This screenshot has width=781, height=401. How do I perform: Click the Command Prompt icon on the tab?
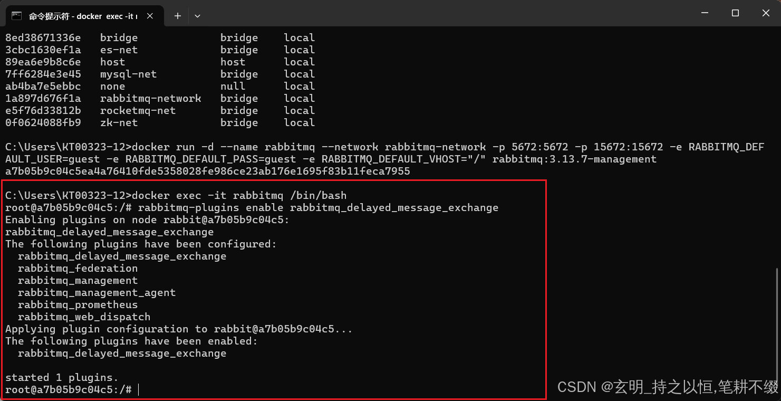click(x=16, y=16)
